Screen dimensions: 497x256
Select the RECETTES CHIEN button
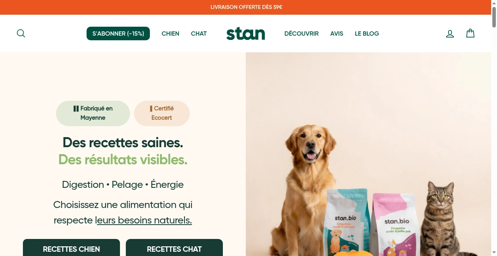(x=71, y=247)
